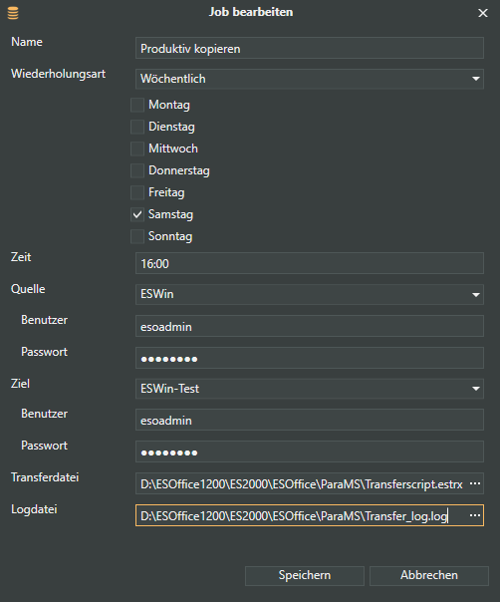The width and height of the screenshot is (500, 602).
Task: Focus the Zeit field showing 16:00
Action: click(x=310, y=263)
